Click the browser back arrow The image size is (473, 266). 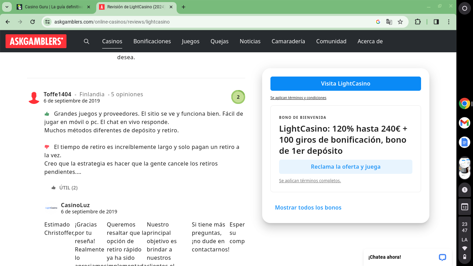coord(8,22)
